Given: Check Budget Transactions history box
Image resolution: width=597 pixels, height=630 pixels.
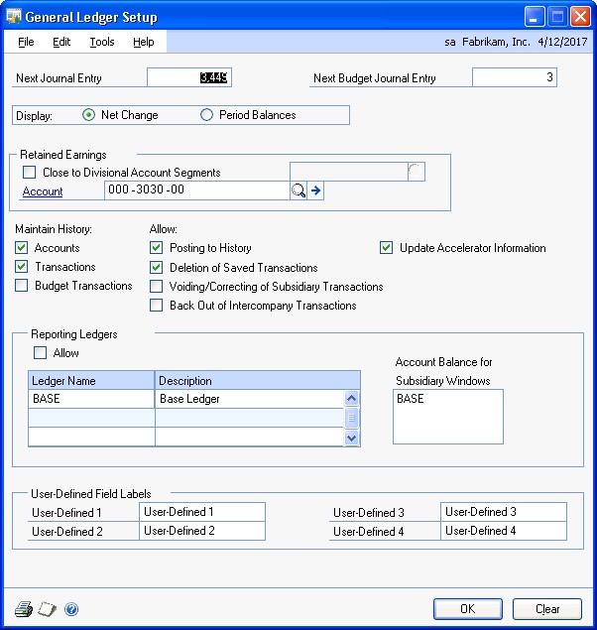Looking at the screenshot, I should pyautogui.click(x=21, y=286).
